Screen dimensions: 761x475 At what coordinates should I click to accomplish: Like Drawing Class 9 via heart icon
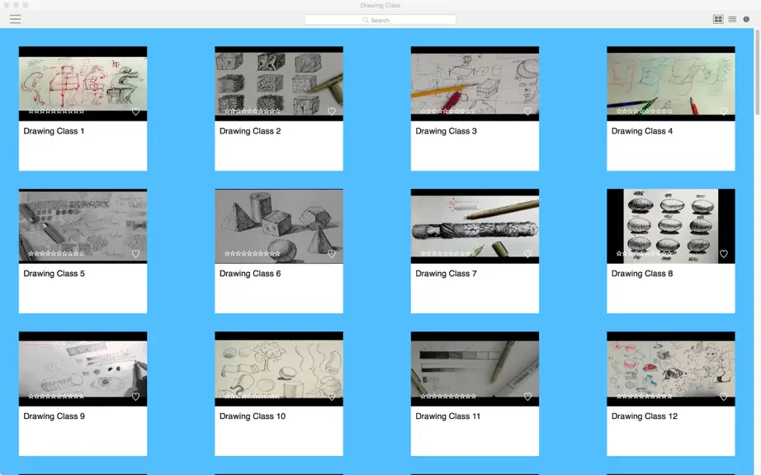135,397
